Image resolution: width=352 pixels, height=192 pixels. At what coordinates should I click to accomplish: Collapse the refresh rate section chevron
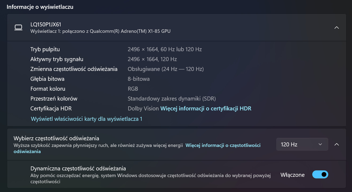337,144
